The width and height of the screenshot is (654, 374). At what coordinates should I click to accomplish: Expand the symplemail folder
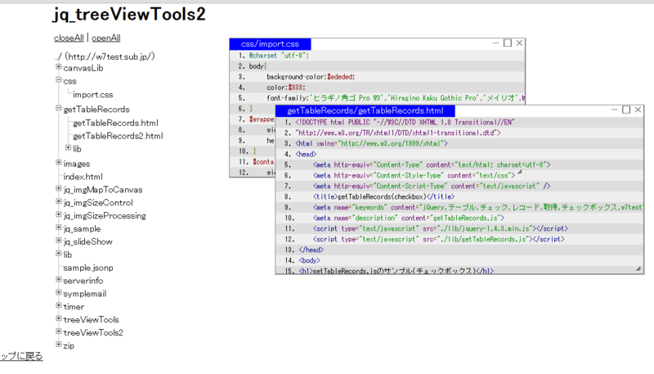click(58, 292)
